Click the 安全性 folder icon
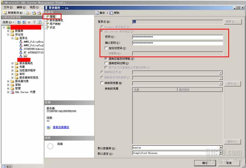The image size is (246, 168). point(12,34)
